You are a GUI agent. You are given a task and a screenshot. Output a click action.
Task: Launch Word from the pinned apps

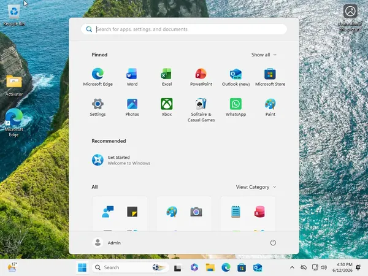coord(132,77)
